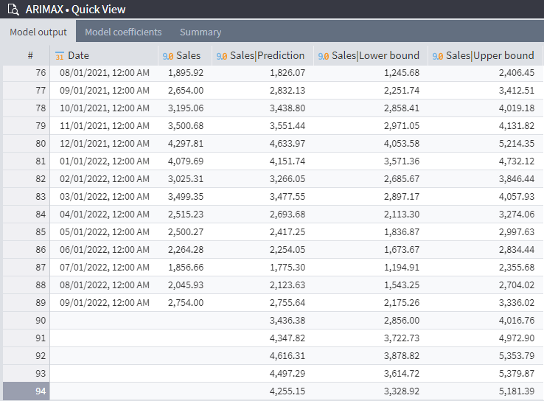Viewport: 544px width, 401px height.
Task: Select the Sales column header
Action: [185, 55]
